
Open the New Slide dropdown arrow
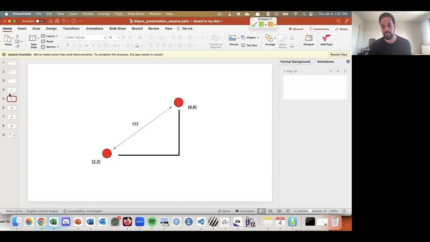point(38,38)
